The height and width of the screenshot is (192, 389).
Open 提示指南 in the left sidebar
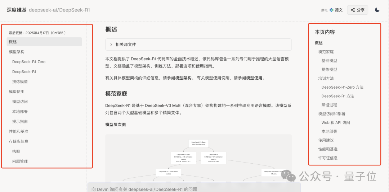20,121
